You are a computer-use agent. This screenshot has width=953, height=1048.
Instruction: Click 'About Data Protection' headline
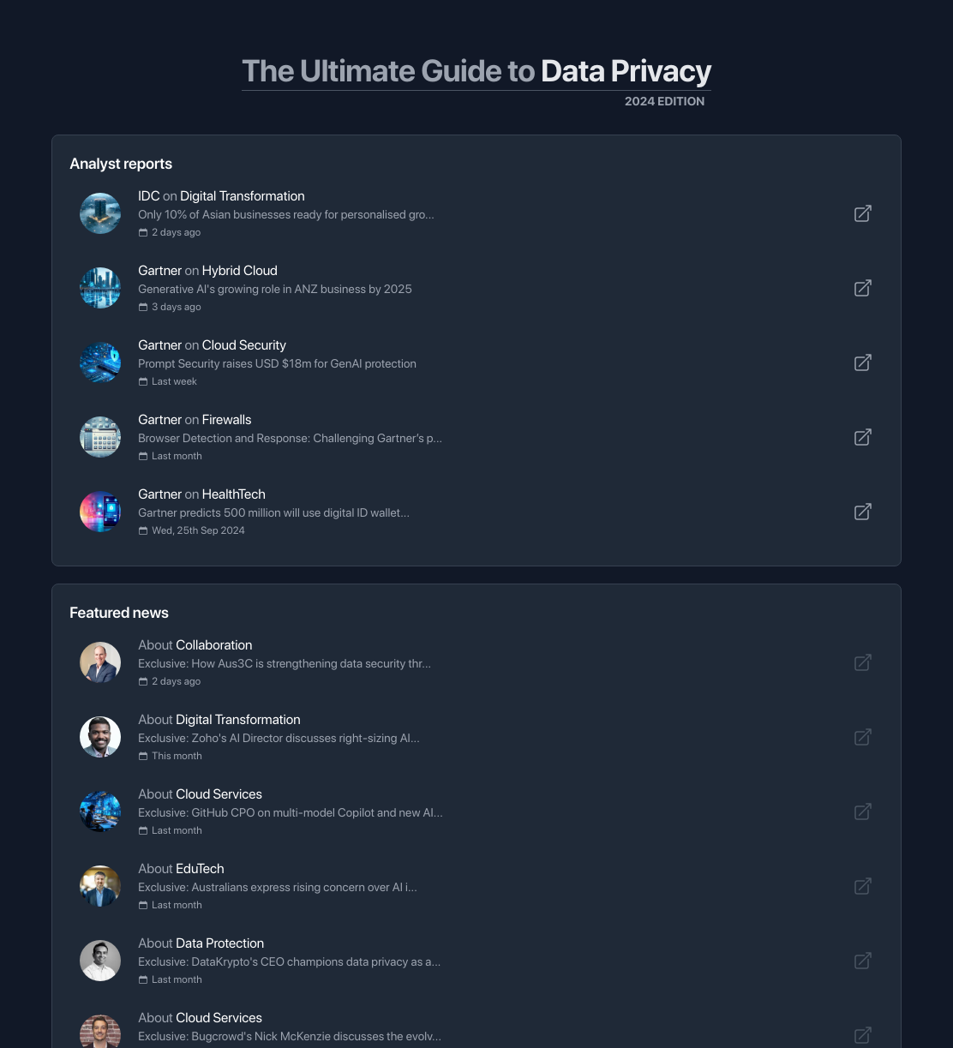coord(201,943)
